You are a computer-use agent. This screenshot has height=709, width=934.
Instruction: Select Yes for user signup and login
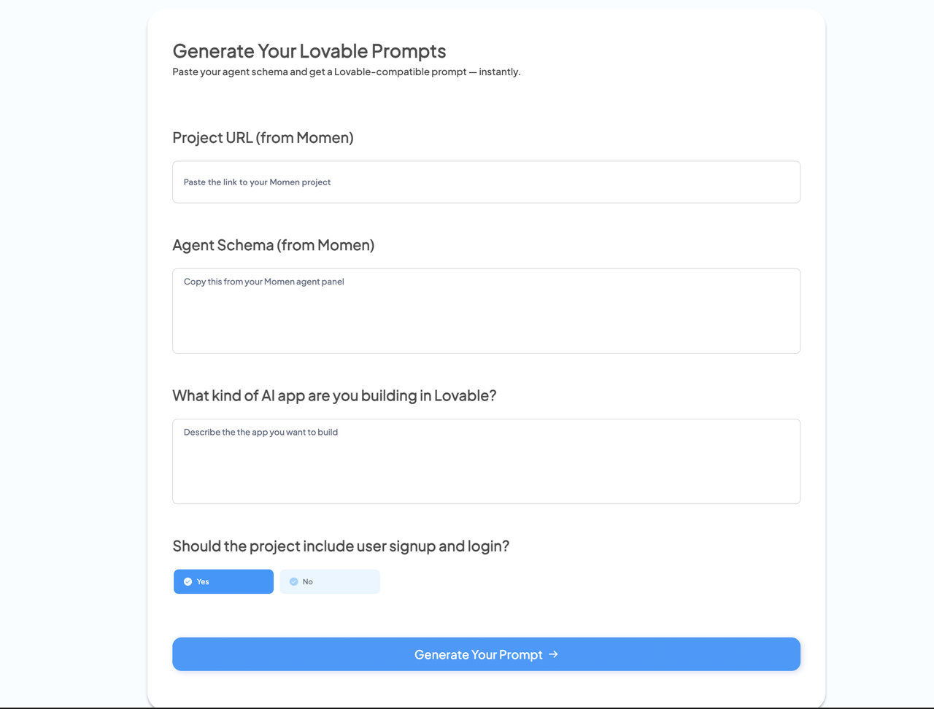pyautogui.click(x=223, y=581)
